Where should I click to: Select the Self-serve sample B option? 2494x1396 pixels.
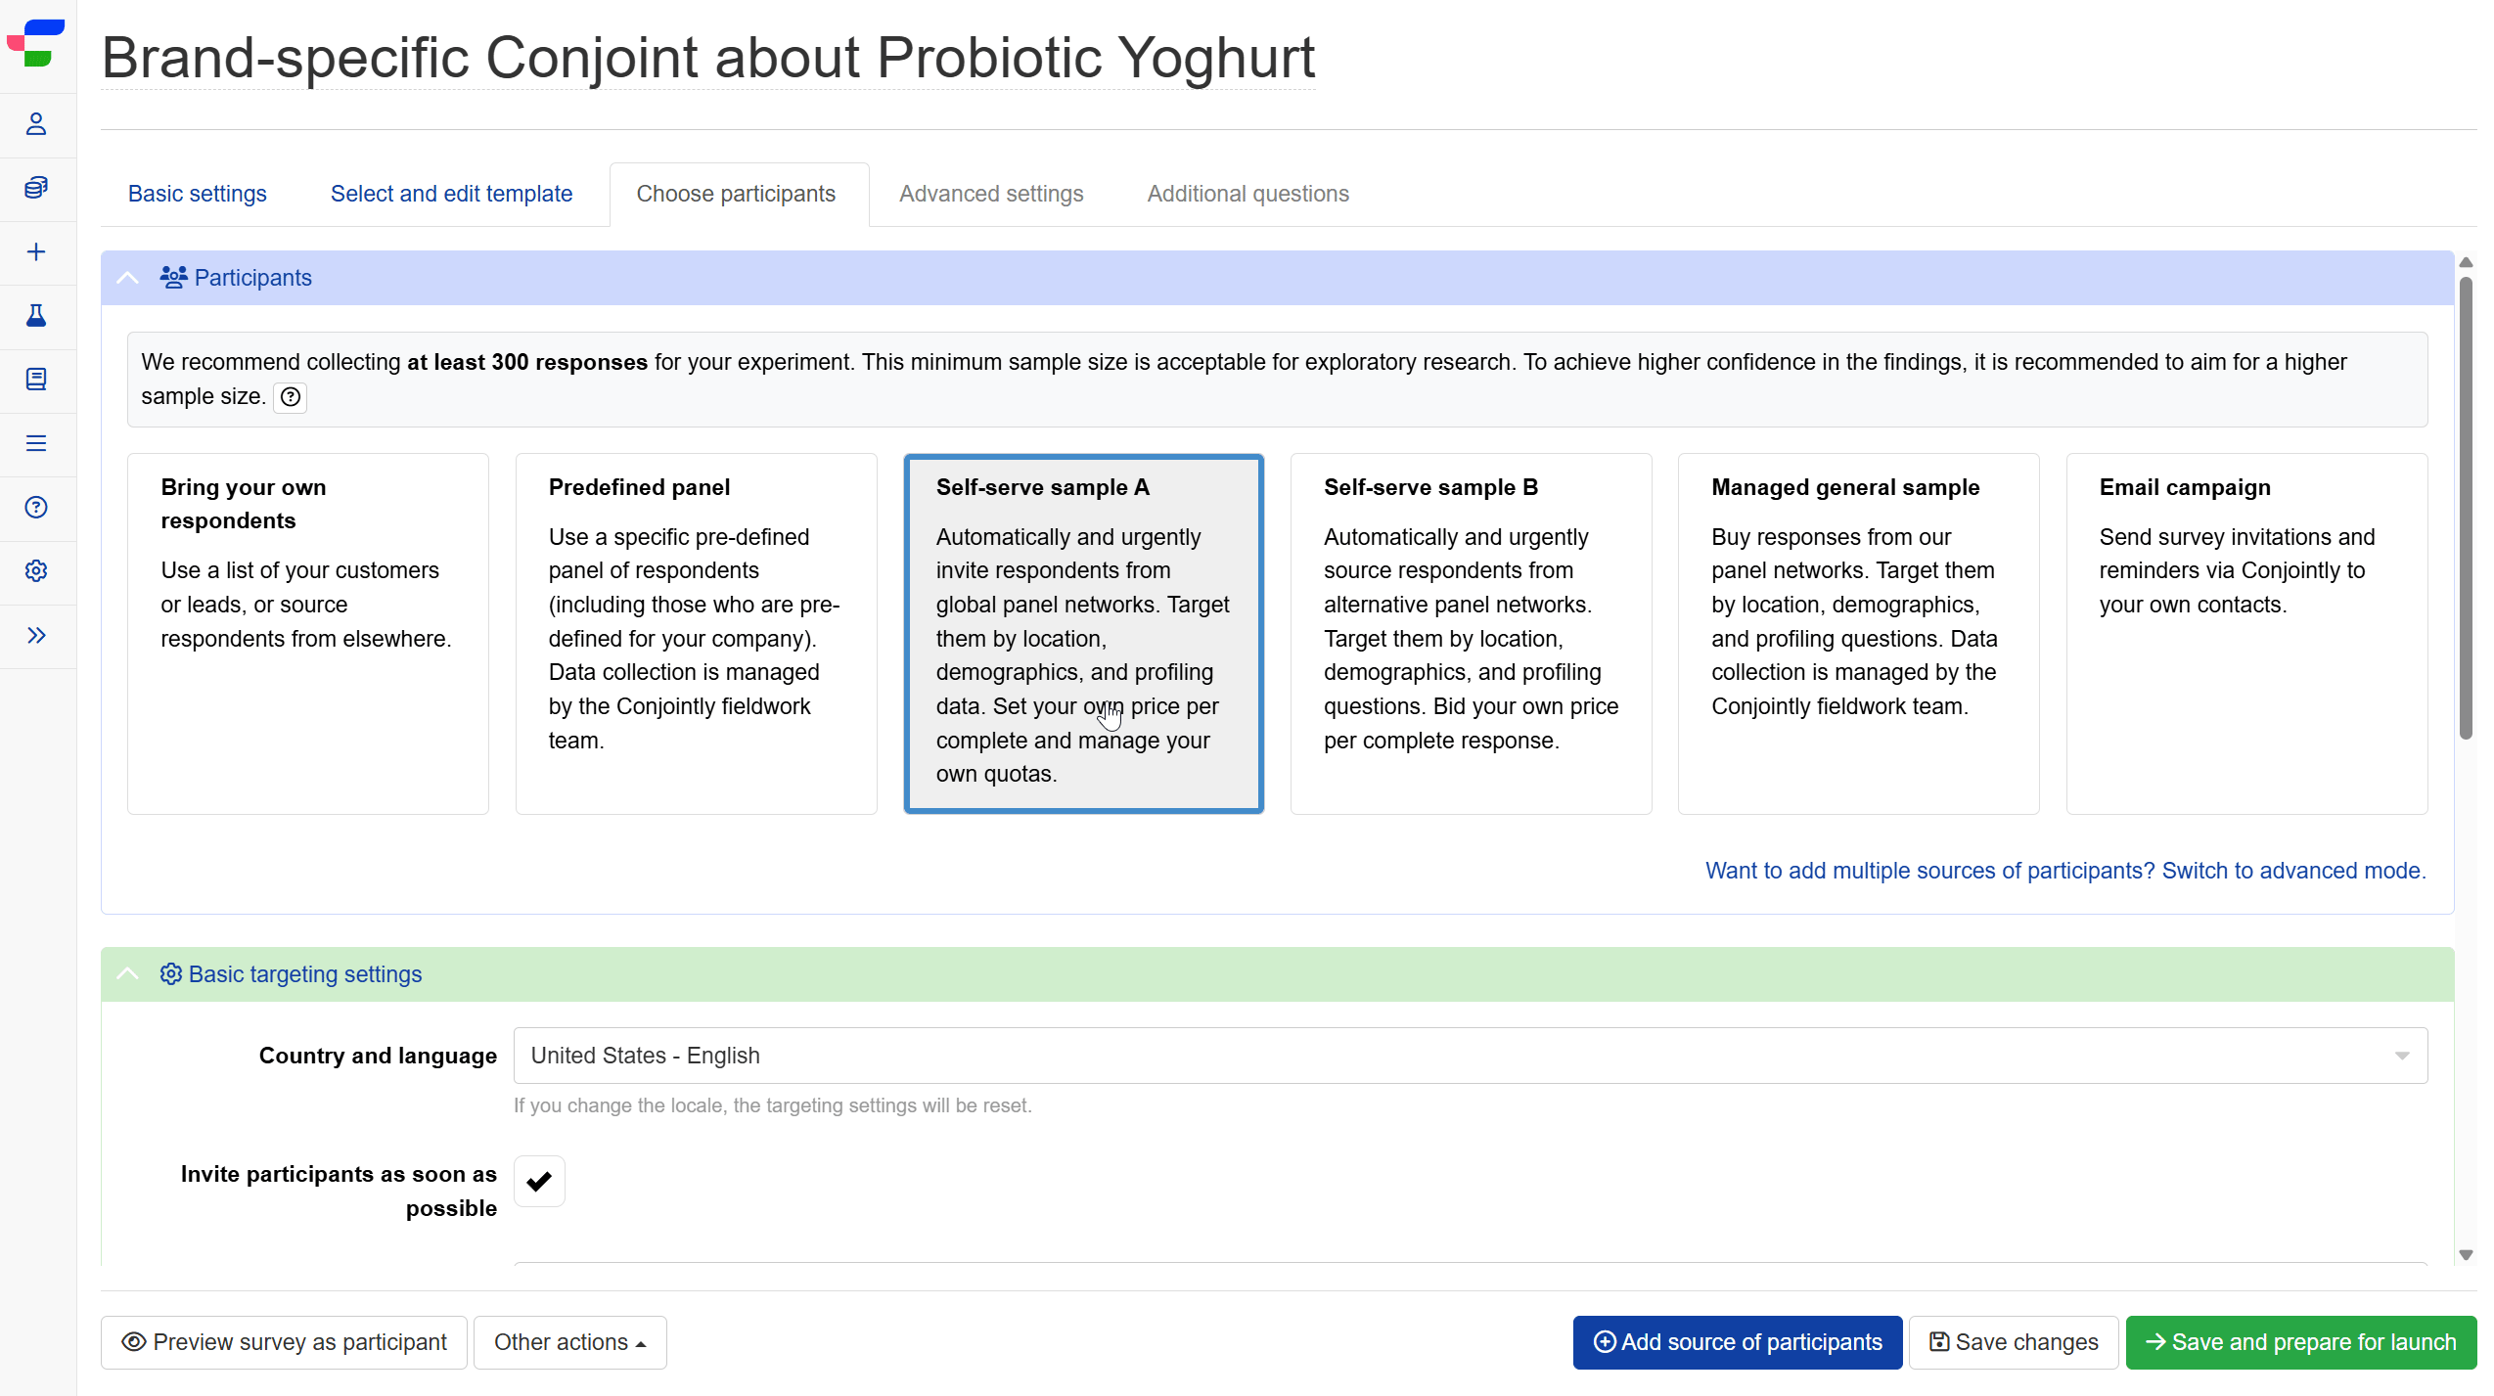coord(1471,634)
